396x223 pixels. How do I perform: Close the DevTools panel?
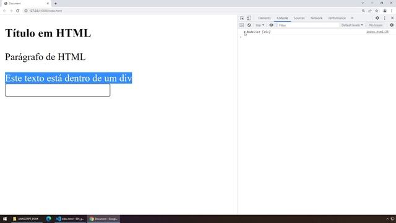[392, 18]
